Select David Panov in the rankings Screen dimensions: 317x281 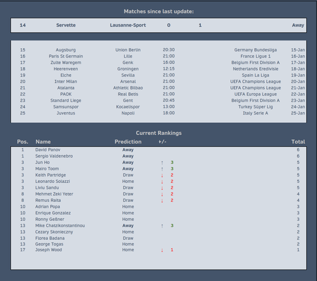48,150
